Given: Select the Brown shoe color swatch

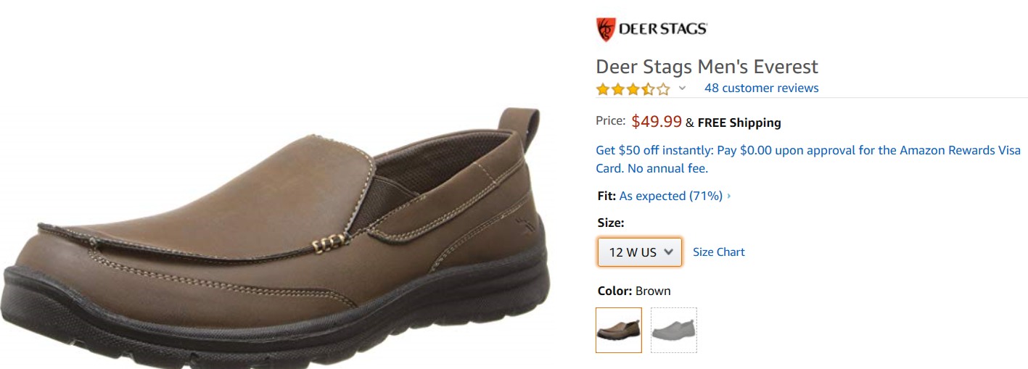Looking at the screenshot, I should pyautogui.click(x=618, y=330).
